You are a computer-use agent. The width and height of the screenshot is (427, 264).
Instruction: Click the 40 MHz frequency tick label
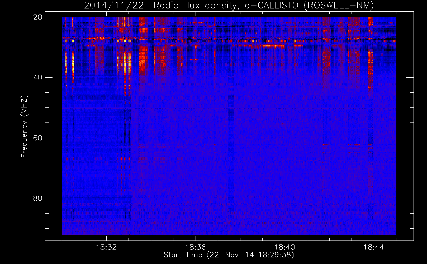pyautogui.click(x=38, y=77)
